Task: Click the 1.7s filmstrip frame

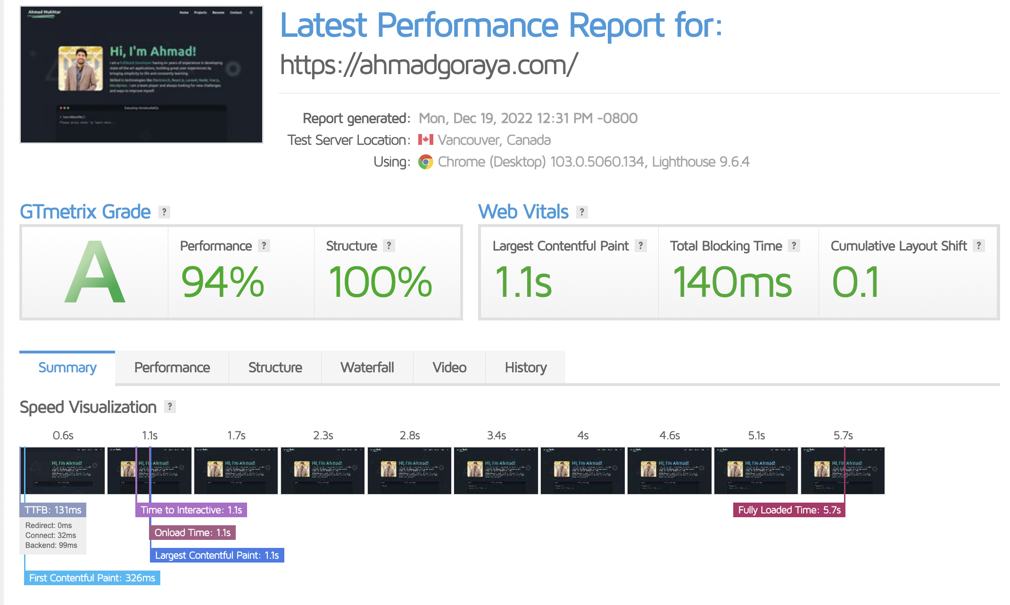Action: pos(236,471)
